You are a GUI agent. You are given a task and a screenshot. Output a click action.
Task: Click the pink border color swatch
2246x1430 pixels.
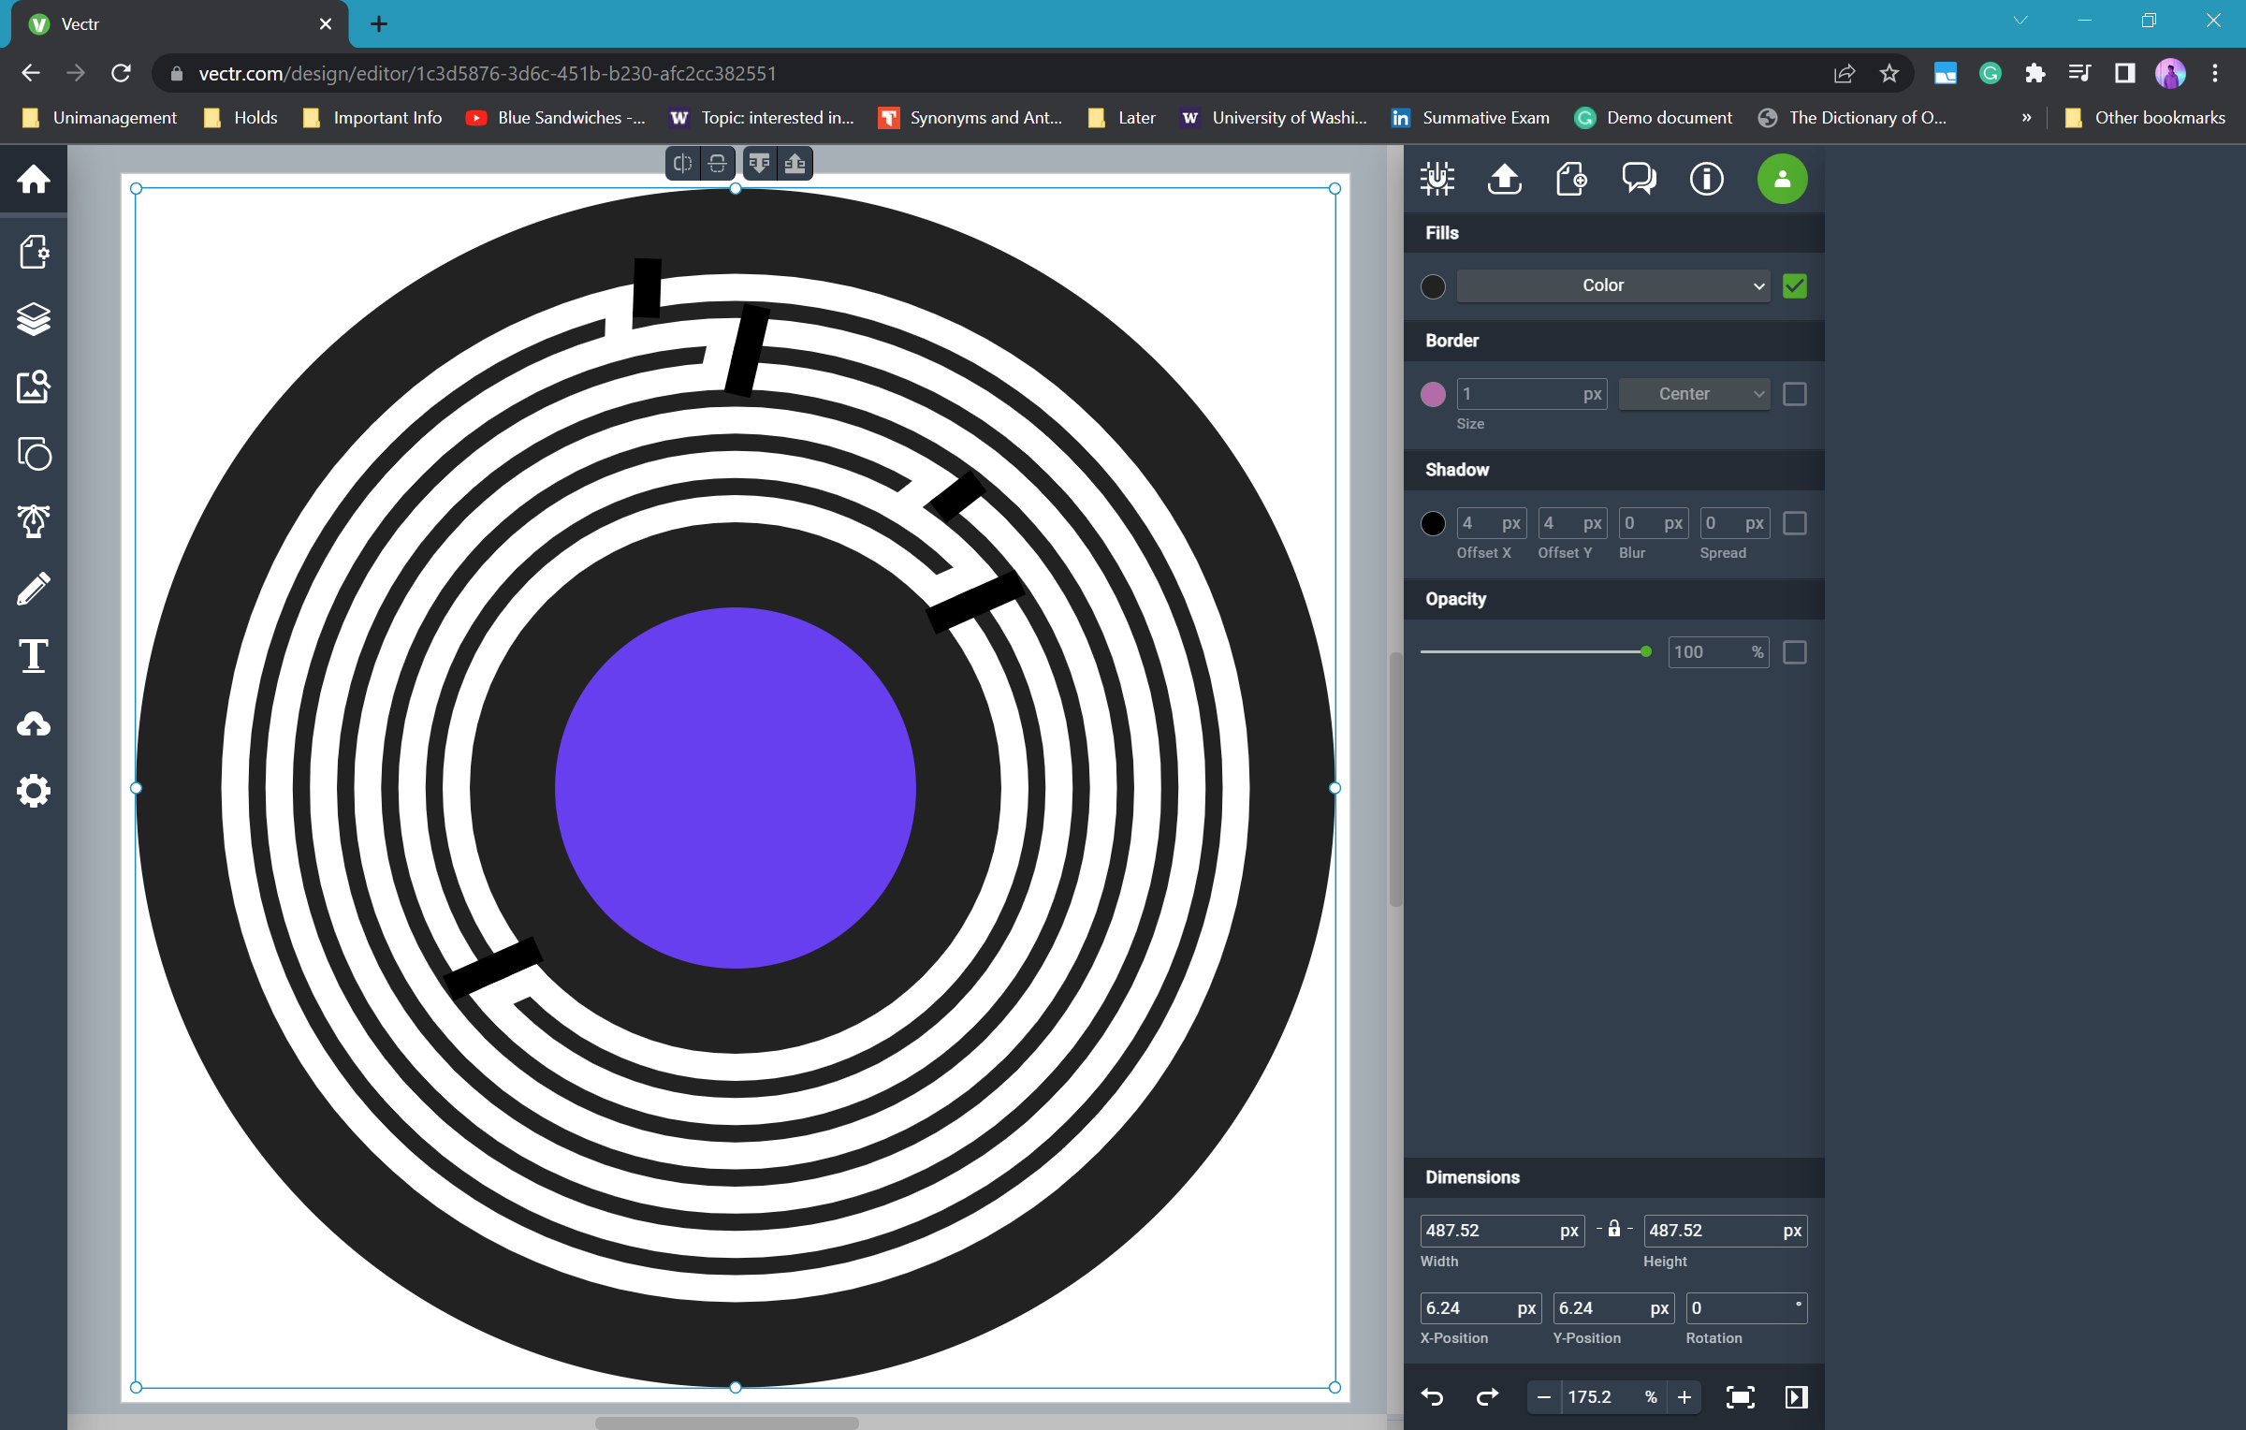coord(1433,394)
